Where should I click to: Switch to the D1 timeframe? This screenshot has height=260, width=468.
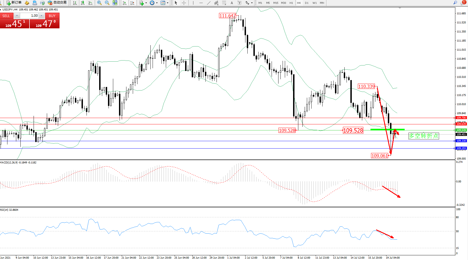[307, 3]
